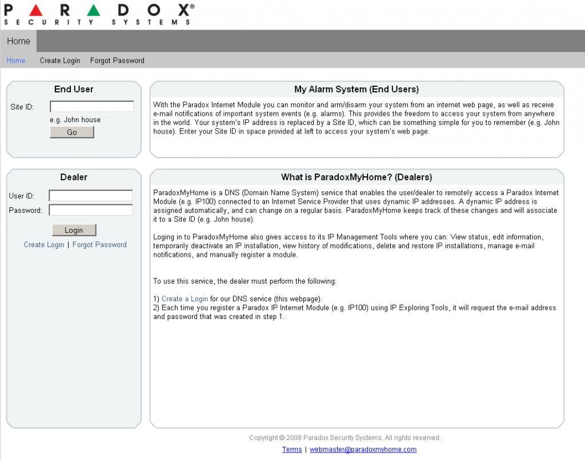
Task: Click the webmaster@paradoxmyhome.com email link
Action: 363,450
